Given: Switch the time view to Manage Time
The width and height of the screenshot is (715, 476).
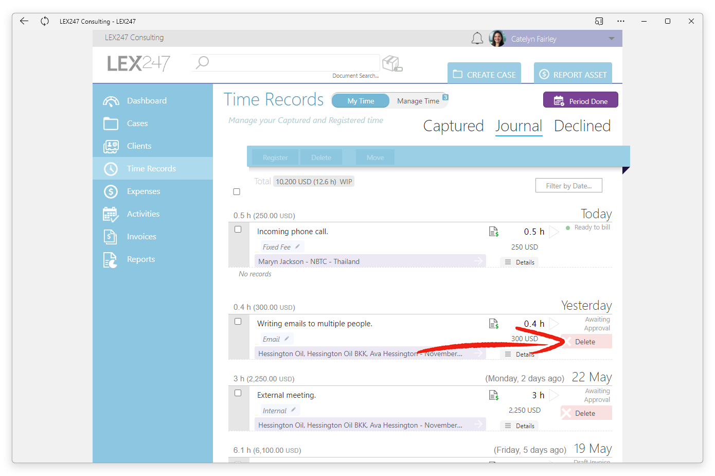Looking at the screenshot, I should (418, 101).
